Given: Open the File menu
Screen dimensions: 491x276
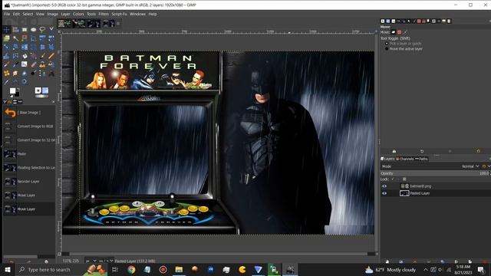Looking at the screenshot, I should tap(7, 14).
